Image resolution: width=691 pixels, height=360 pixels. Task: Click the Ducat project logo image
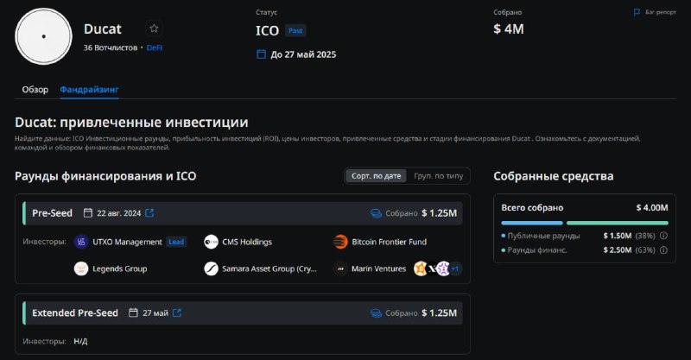pyautogui.click(x=44, y=36)
